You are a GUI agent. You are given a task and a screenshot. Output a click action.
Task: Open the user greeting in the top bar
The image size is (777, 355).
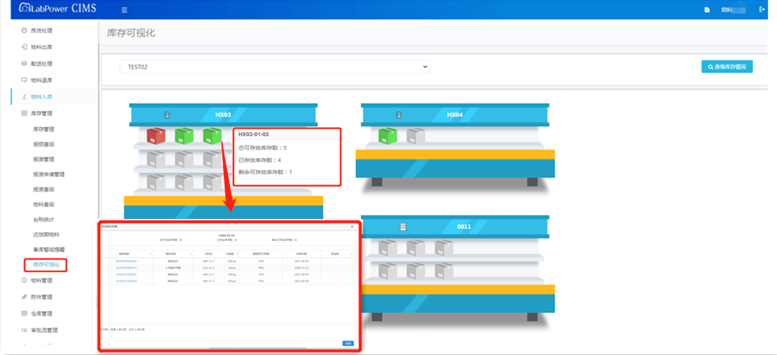pyautogui.click(x=734, y=9)
